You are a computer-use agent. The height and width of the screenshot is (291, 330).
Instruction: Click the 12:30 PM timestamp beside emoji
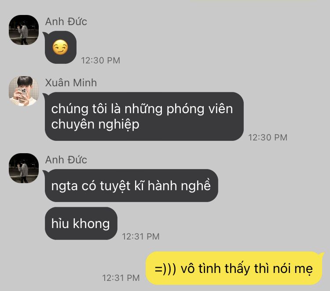pyautogui.click(x=101, y=60)
